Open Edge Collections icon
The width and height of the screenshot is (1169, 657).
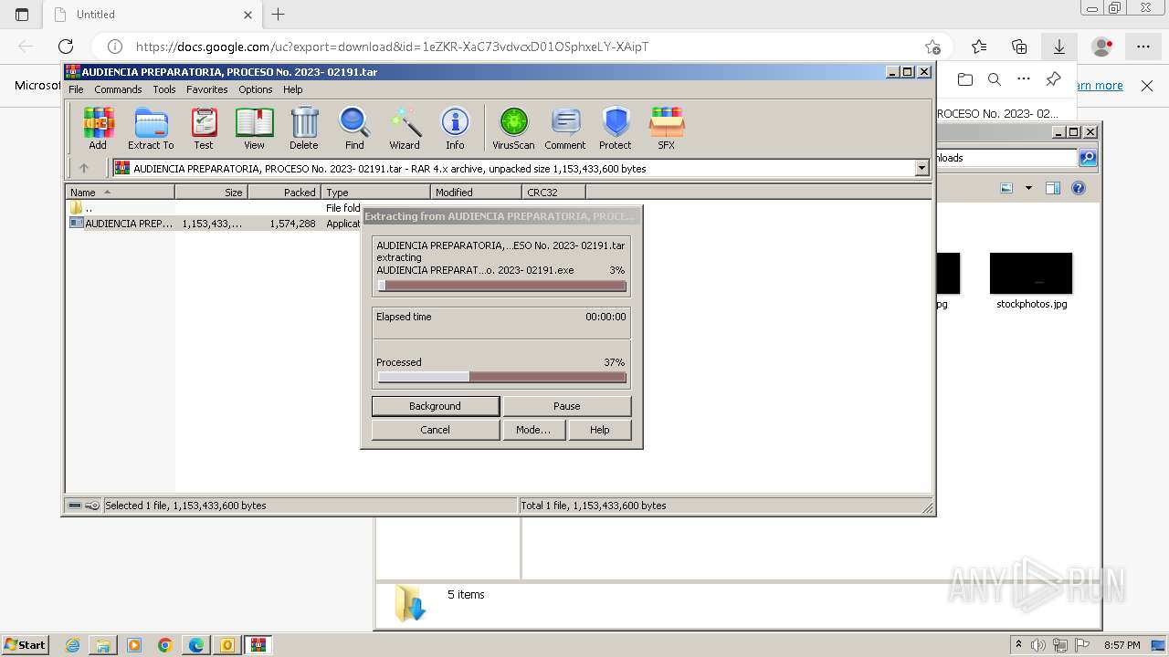(1019, 47)
